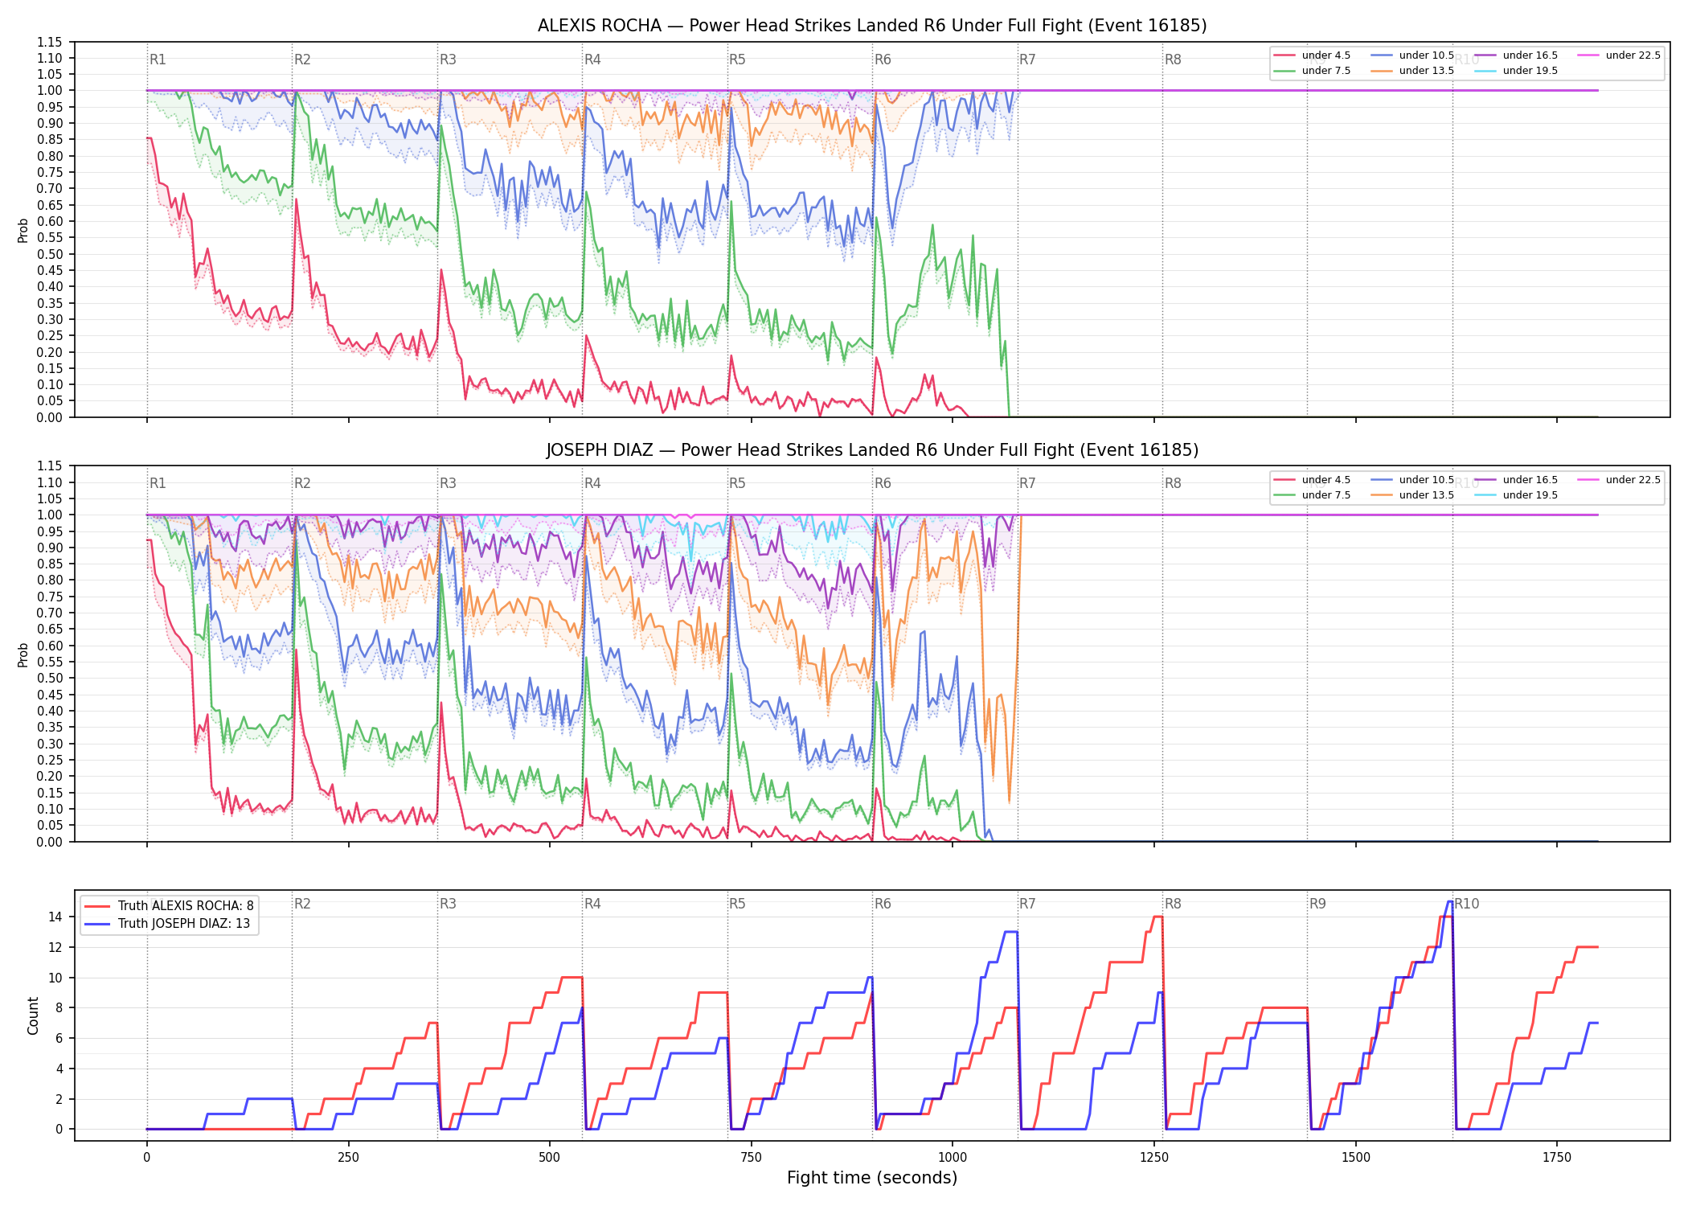Click the 250 x-axis tick label
Viewport: 1688px width, 1206px height.
[x=348, y=1158]
